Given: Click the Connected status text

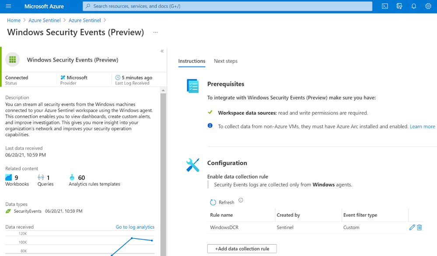Looking at the screenshot, I should coord(17,77).
